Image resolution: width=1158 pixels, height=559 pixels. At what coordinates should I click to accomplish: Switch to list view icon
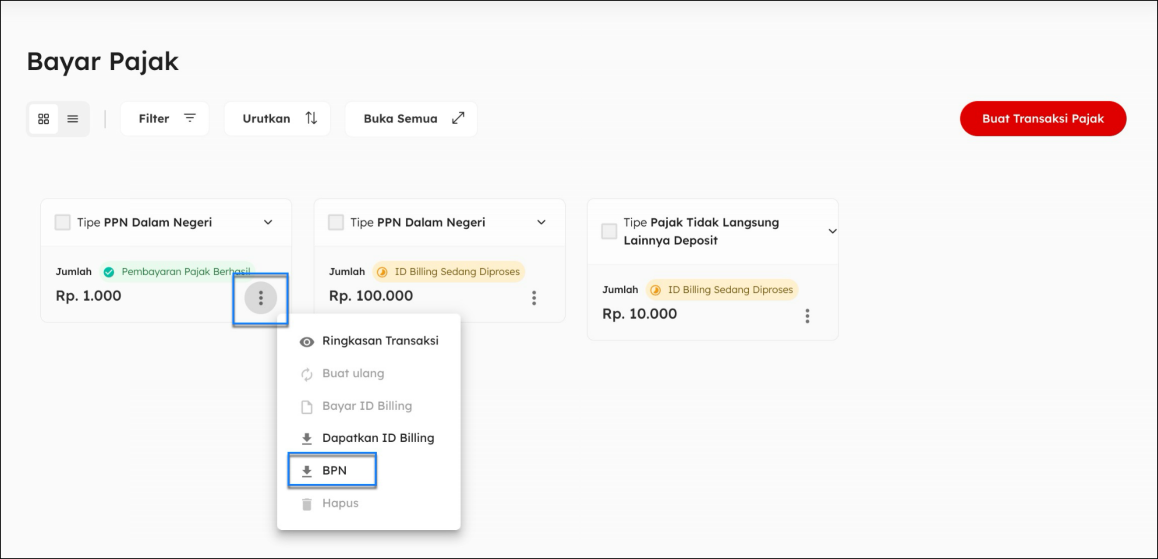point(73,119)
